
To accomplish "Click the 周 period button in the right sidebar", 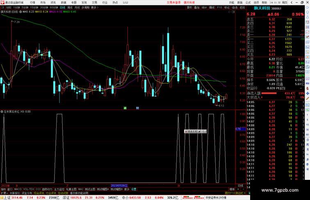I will (x=308, y=145).
